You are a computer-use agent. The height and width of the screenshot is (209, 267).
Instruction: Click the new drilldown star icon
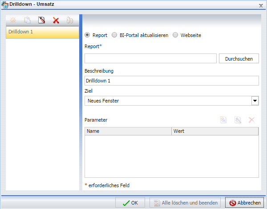13,20
